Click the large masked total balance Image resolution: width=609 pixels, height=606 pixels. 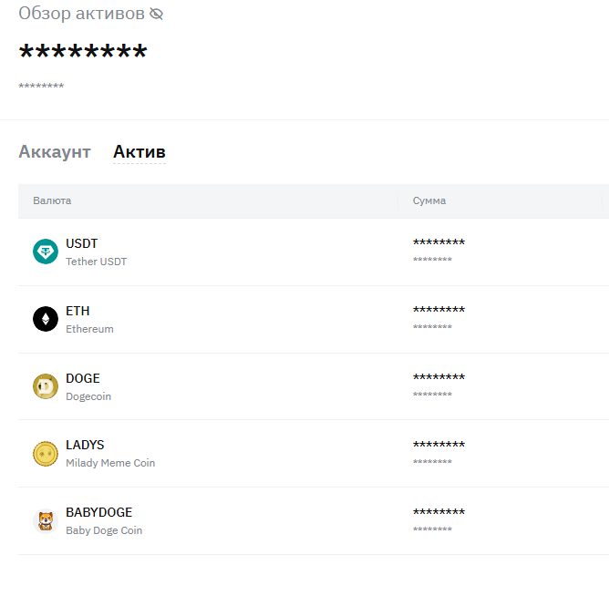83,51
